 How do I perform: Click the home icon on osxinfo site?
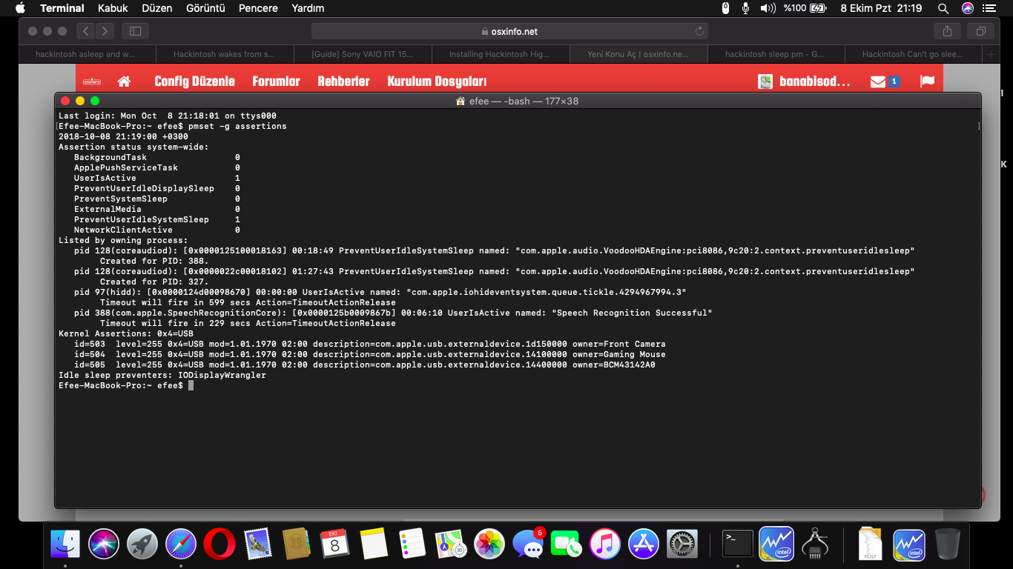[x=124, y=81]
